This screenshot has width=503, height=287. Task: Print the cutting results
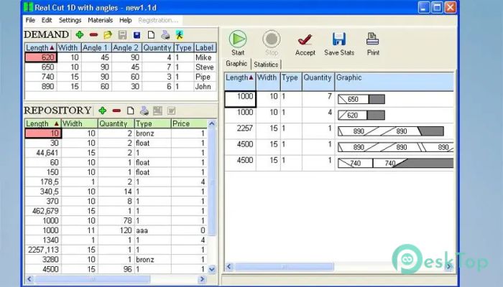point(373,44)
